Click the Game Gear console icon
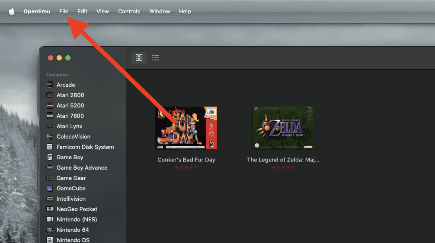The width and height of the screenshot is (435, 243). pos(50,178)
